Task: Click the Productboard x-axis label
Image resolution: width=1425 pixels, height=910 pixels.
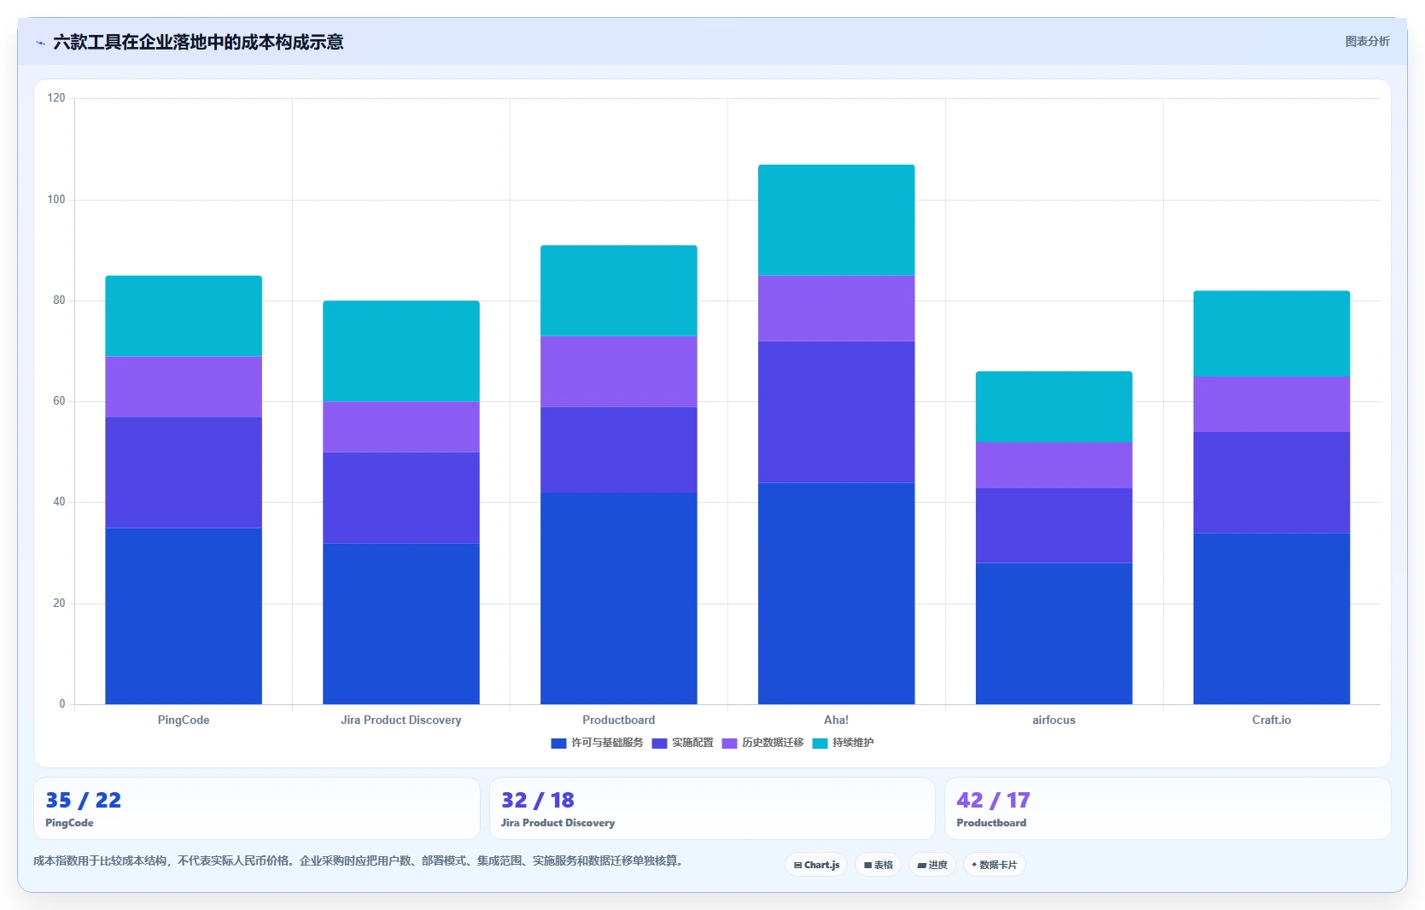Action: [x=618, y=720]
